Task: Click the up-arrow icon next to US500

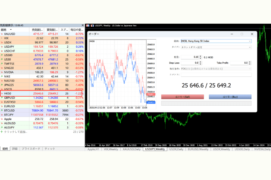Action: point(2,55)
